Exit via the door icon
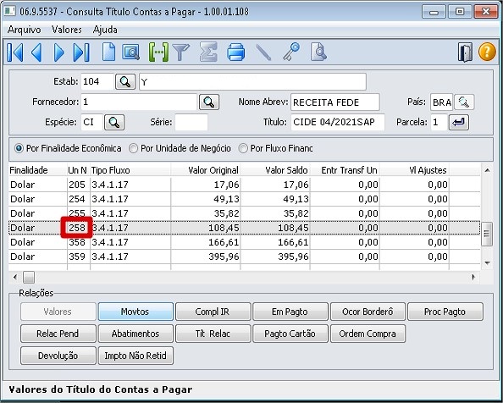503x403 pixels. tap(465, 52)
